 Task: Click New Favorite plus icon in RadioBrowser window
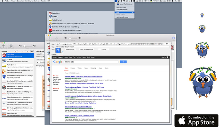(x=49, y=38)
